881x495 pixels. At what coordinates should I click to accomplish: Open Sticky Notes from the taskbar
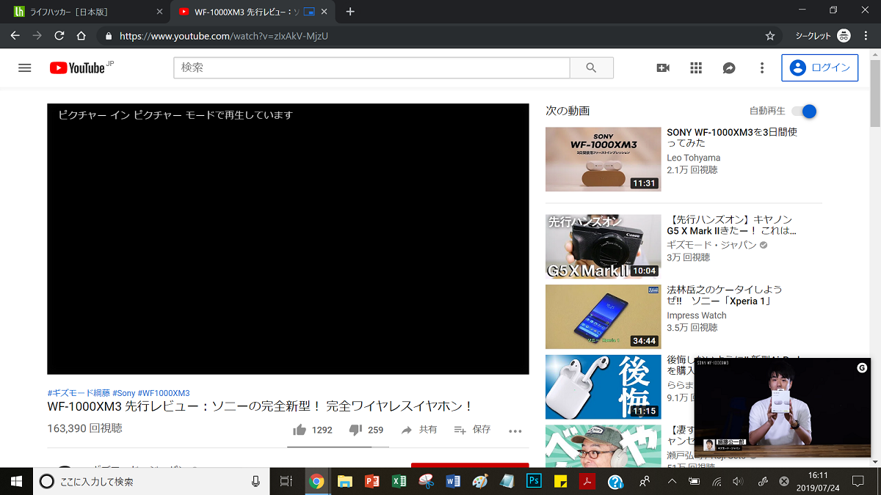561,481
